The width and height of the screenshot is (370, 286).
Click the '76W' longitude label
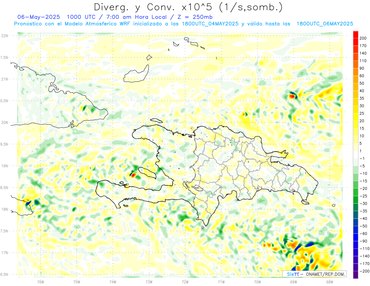pyautogui.click(x=40, y=282)
